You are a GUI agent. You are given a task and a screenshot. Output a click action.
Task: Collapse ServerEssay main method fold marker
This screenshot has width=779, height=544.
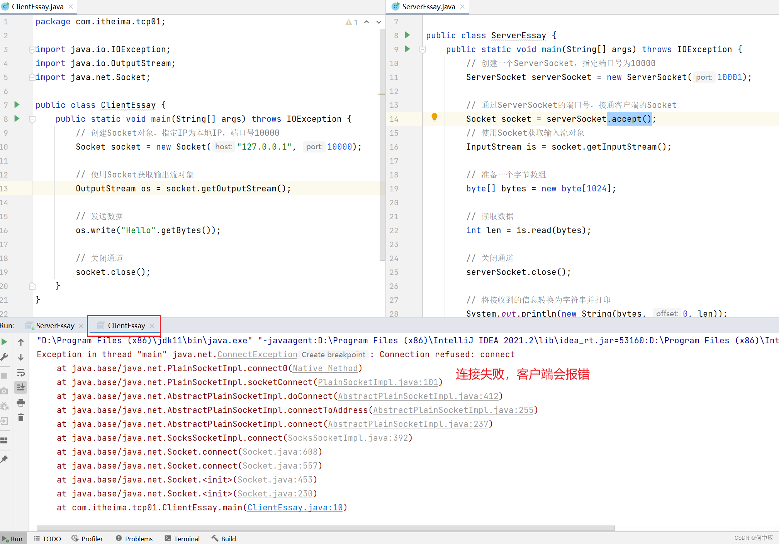[x=423, y=49]
